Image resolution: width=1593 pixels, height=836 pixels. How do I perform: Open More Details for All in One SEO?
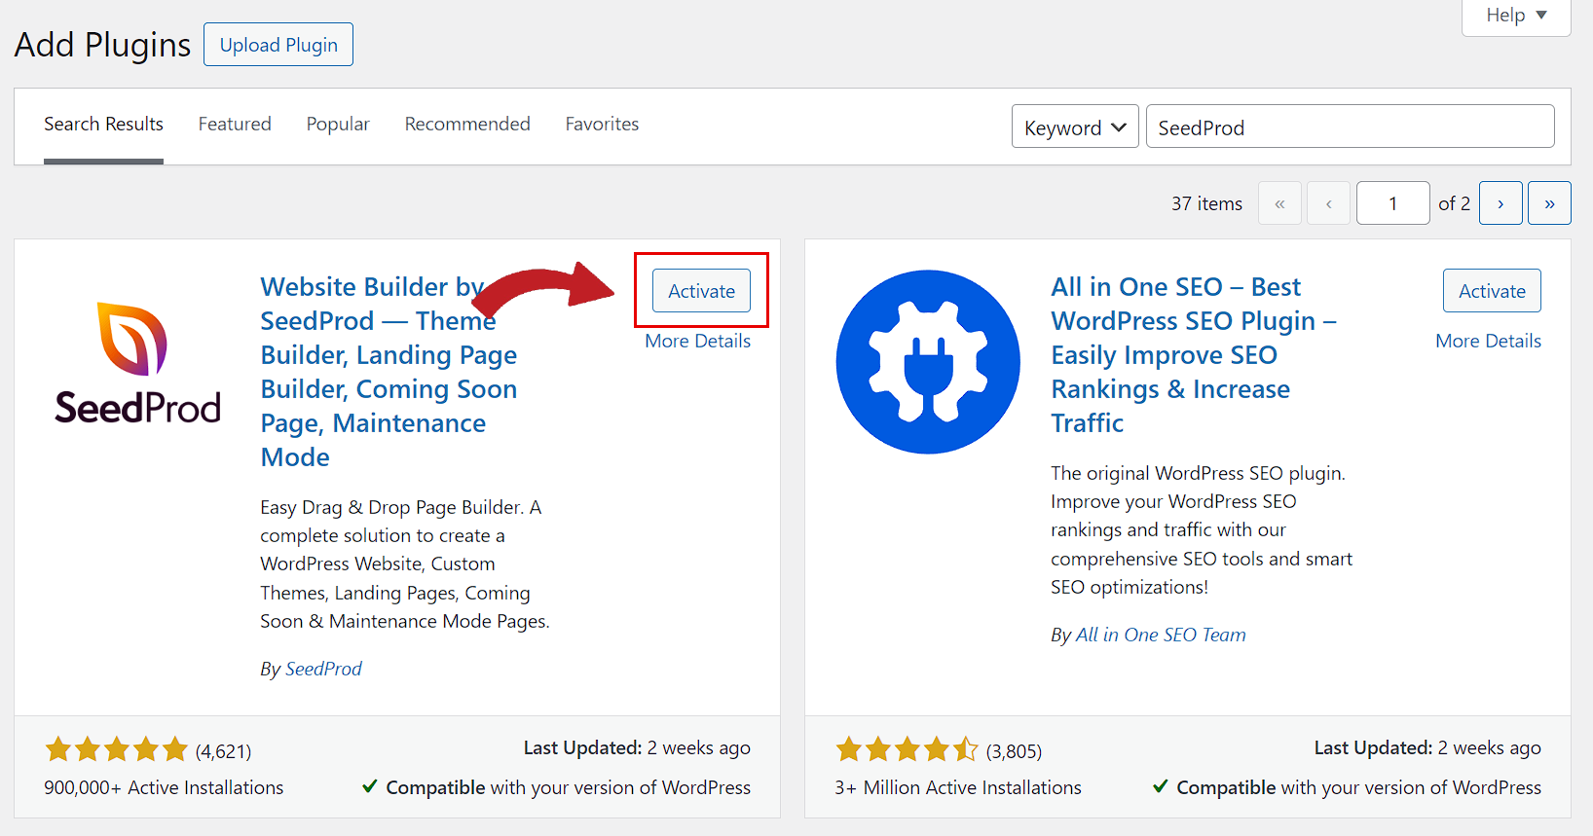click(x=1488, y=341)
